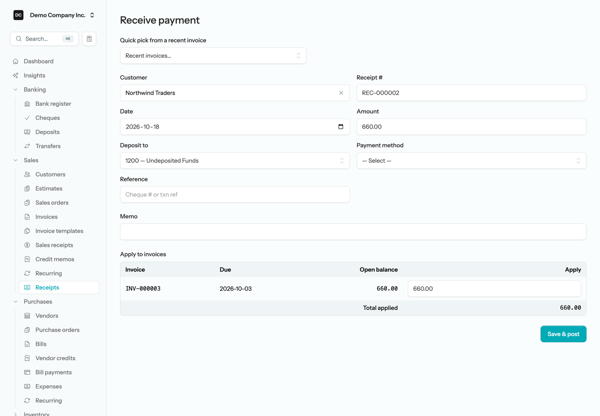Click the Insights sparkle icon
This screenshot has width=600, height=416.
click(x=15, y=75)
